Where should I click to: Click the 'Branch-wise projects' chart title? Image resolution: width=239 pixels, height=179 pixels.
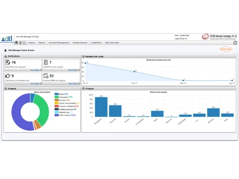[x=159, y=92]
